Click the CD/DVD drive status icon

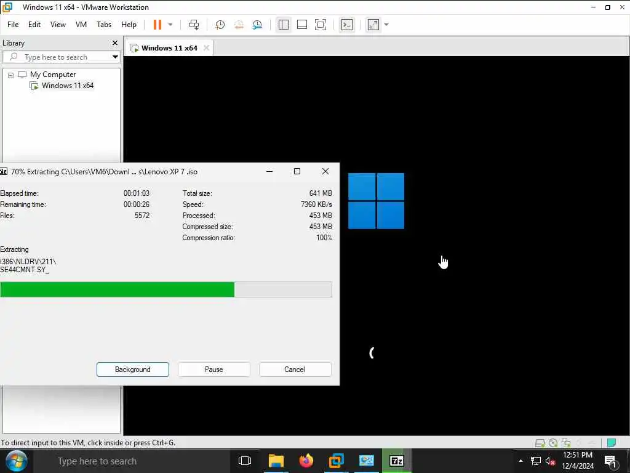coord(553,443)
